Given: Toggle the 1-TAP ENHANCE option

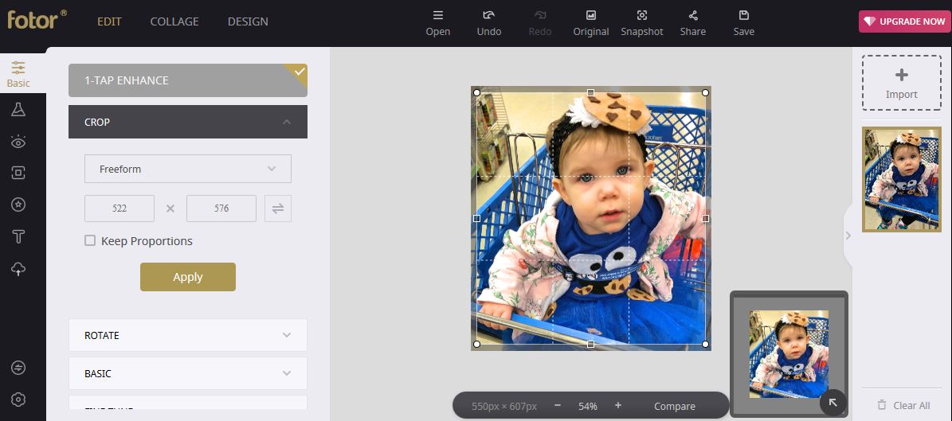Looking at the screenshot, I should pyautogui.click(x=187, y=80).
